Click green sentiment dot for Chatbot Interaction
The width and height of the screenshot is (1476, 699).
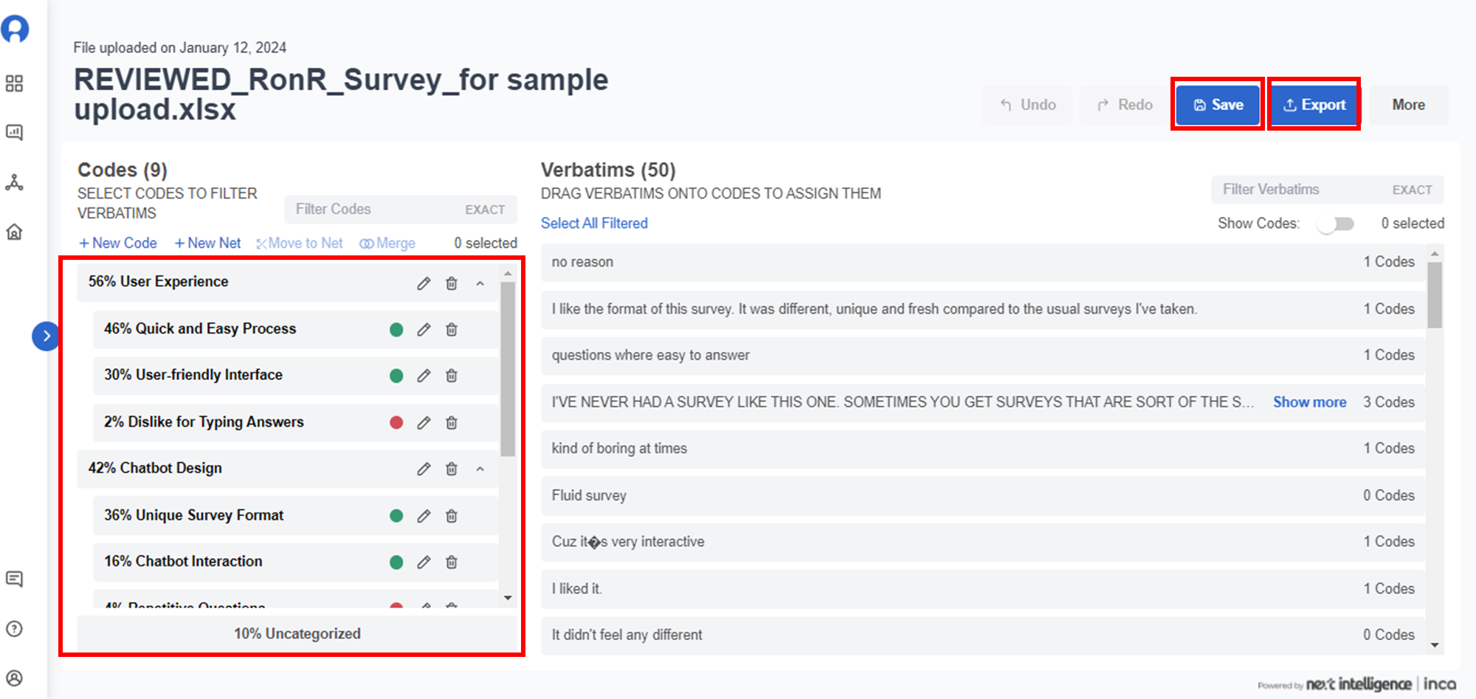coord(396,562)
